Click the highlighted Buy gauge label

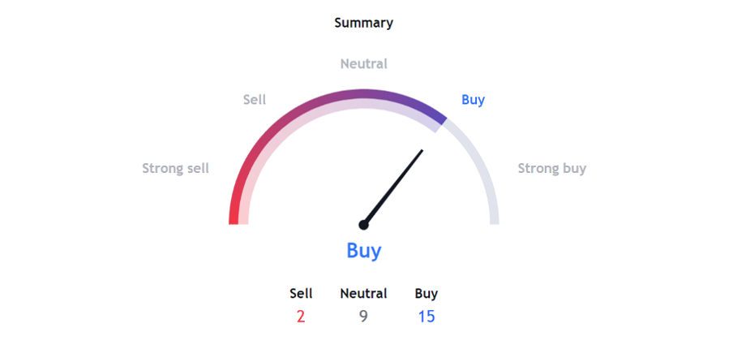click(x=473, y=100)
